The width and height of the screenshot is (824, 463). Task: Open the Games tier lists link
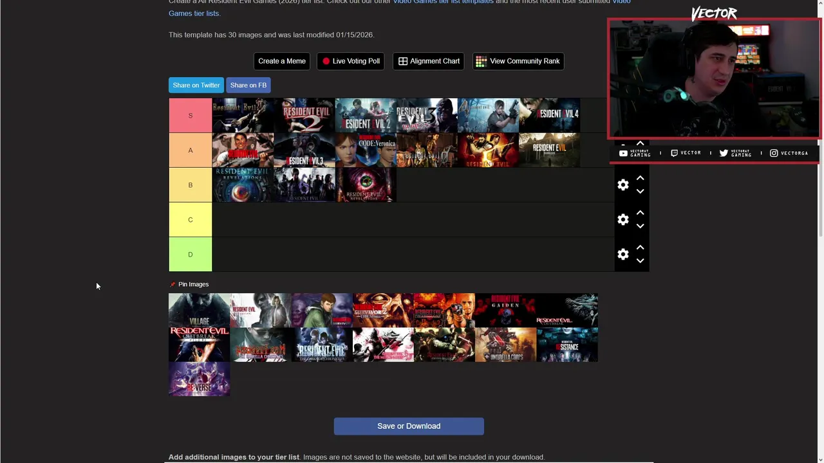193,14
